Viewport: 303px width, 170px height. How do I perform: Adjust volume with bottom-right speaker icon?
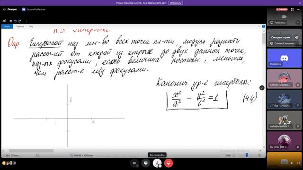(292, 163)
